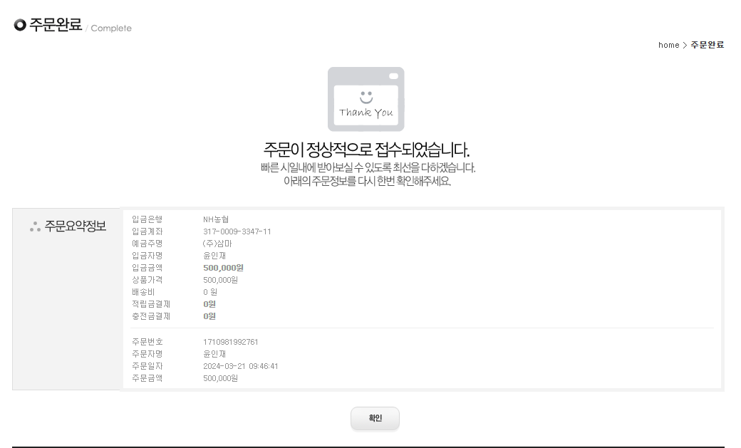Image resolution: width=741 pixels, height=448 pixels.
Task: Click the Complete subtitle text
Action: 111,28
